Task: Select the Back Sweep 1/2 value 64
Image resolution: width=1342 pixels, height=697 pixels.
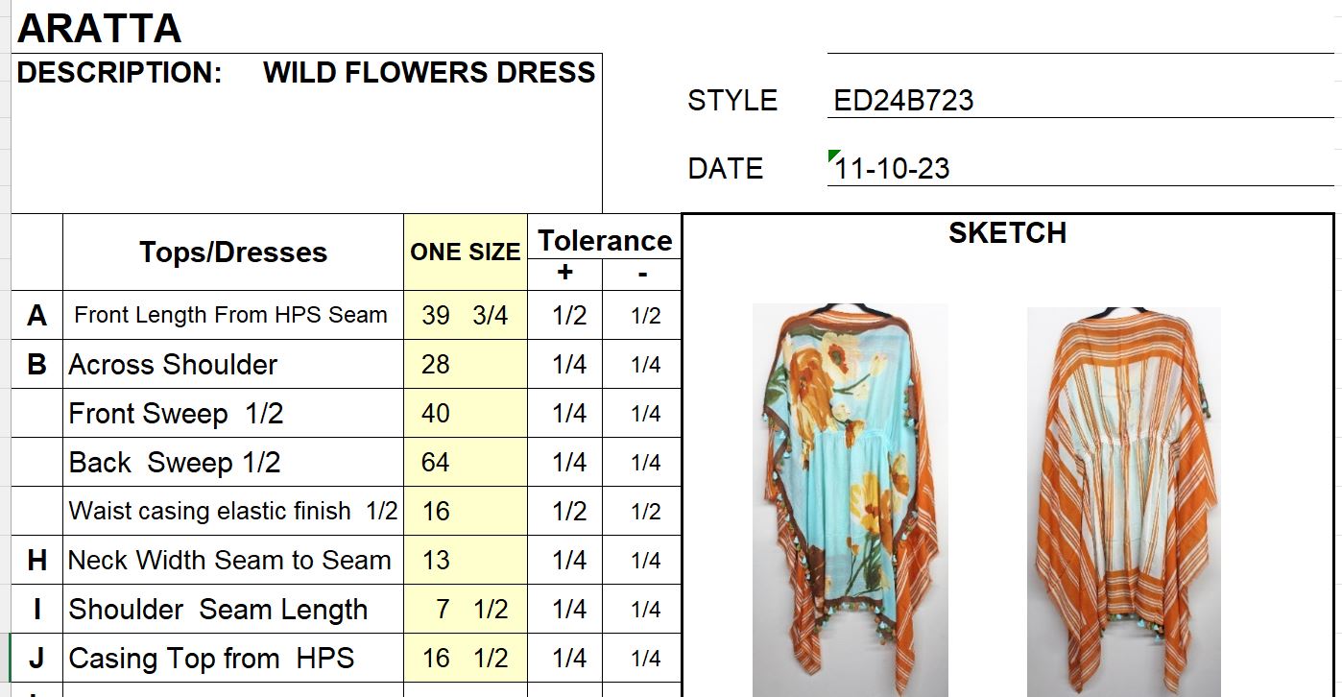Action: 466,463
